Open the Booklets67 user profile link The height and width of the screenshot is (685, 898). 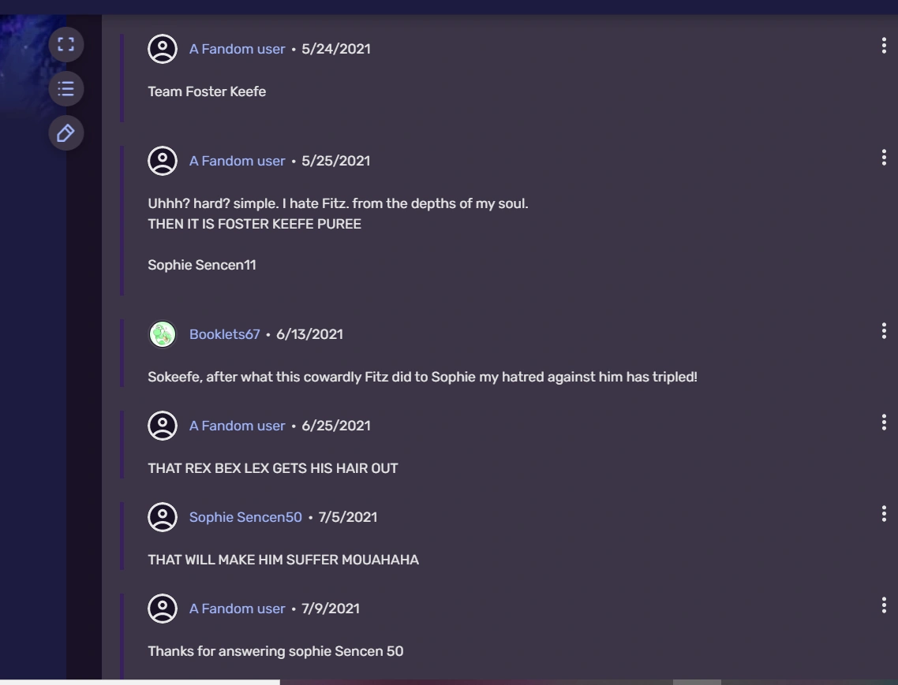pos(224,334)
